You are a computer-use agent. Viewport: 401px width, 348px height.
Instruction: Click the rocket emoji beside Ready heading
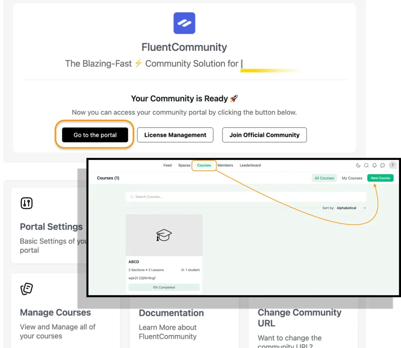(234, 98)
